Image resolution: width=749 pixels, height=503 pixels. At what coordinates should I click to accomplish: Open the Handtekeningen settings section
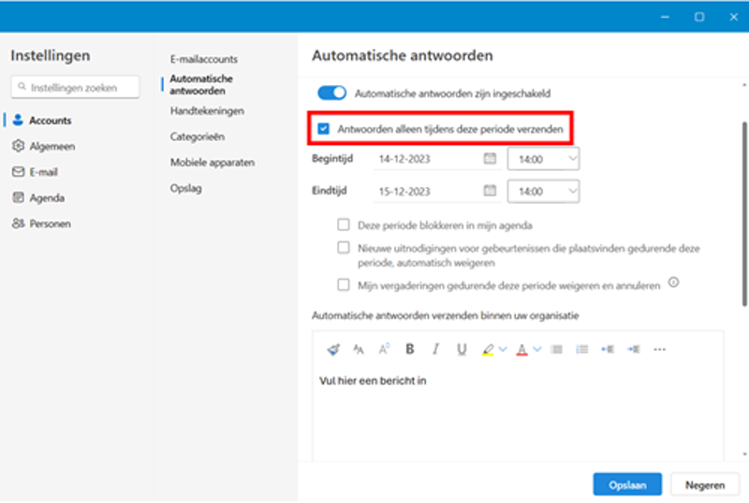[207, 110]
